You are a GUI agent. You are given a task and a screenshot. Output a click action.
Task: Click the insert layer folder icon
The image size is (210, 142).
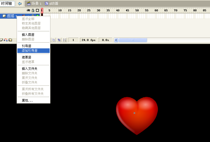[x=10, y=40]
